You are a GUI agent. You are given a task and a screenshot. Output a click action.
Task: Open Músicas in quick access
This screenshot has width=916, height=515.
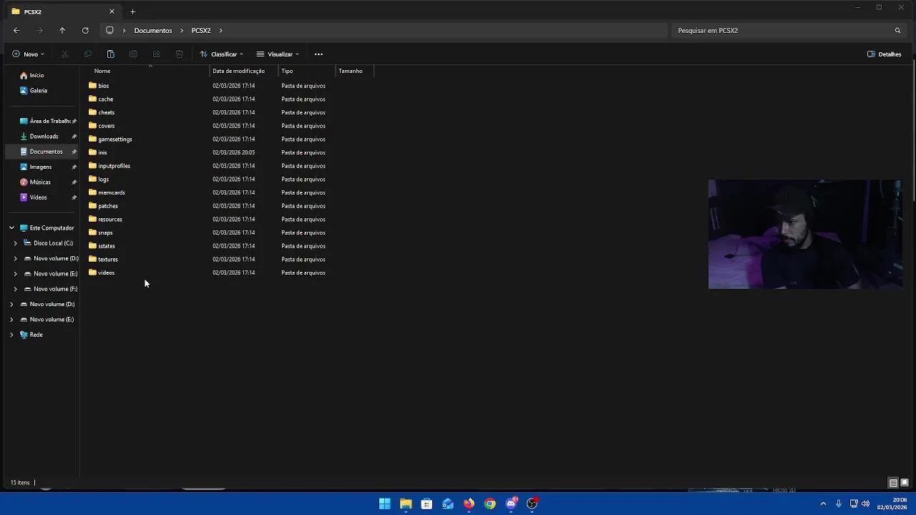coord(40,182)
